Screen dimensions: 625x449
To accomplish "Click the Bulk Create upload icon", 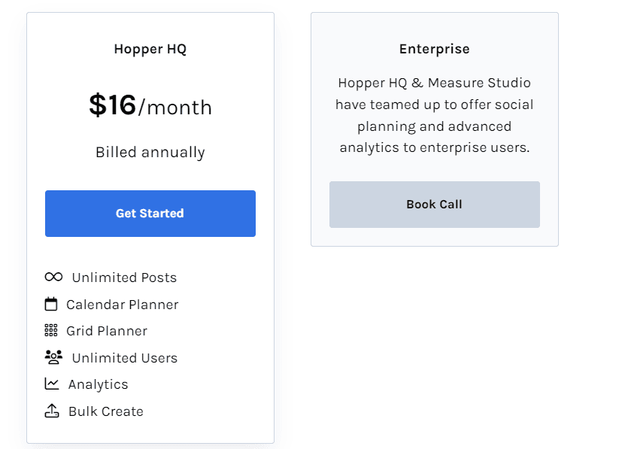I will [x=53, y=411].
